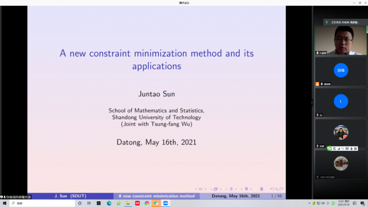Viewport: 368px width, 207px height.
Task: Click the Windows taskbar search box
Action: pyautogui.click(x=42, y=203)
